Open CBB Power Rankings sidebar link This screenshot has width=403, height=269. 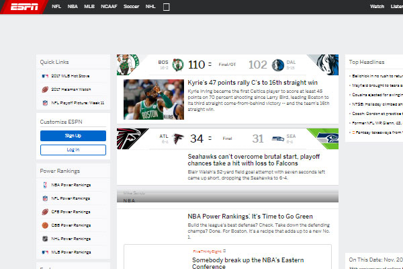tap(71, 225)
